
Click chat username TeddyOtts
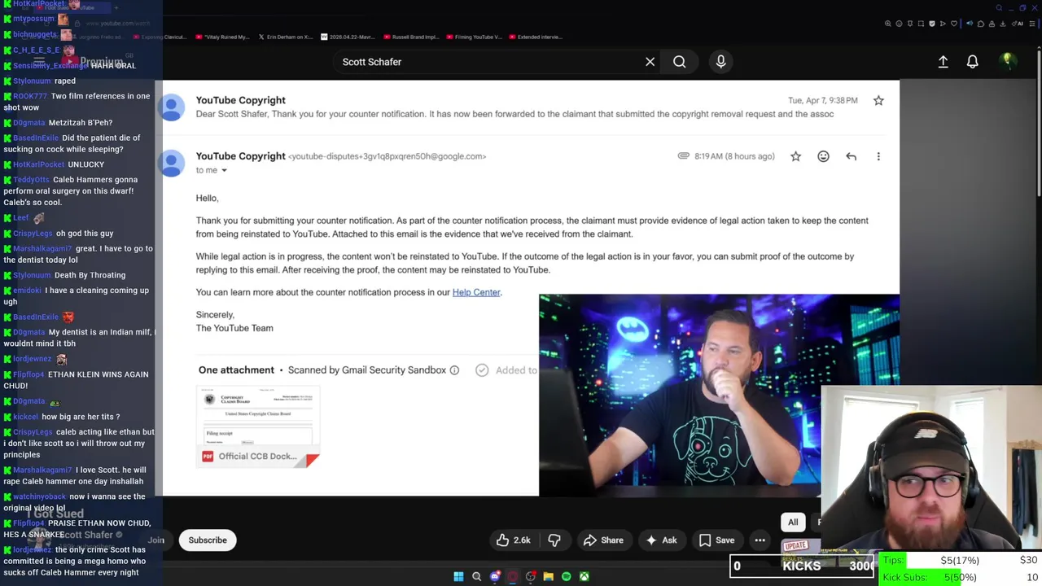[x=31, y=180]
